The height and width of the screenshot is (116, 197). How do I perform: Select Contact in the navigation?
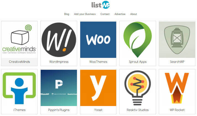[105, 14]
